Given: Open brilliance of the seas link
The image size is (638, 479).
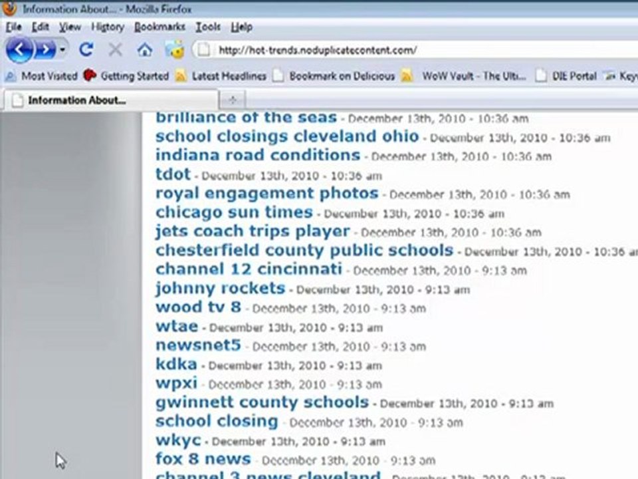Looking at the screenshot, I should click(x=246, y=117).
